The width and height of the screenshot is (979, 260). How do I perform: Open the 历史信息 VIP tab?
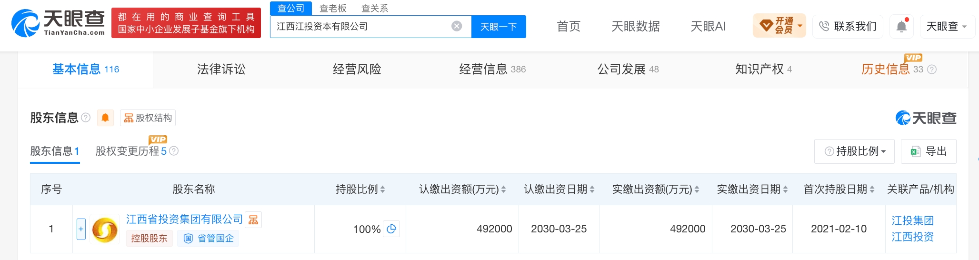(892, 70)
